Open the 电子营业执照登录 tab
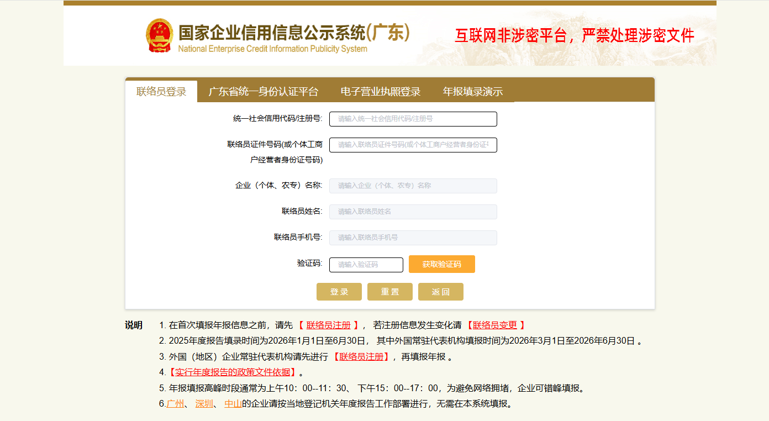Viewport: 769px width, 421px height. tap(381, 92)
